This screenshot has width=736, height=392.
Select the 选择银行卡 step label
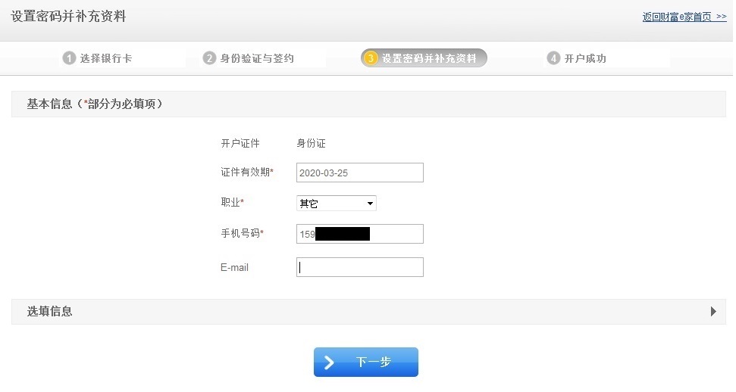[106, 58]
